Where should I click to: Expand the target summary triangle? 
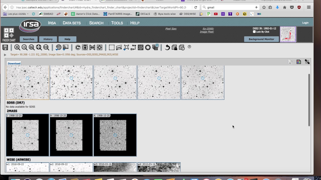click(x=5, y=55)
